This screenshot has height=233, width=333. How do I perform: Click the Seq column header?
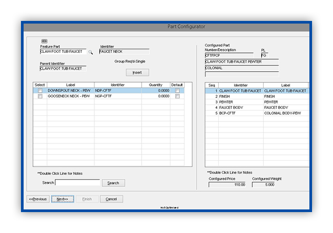point(212,85)
